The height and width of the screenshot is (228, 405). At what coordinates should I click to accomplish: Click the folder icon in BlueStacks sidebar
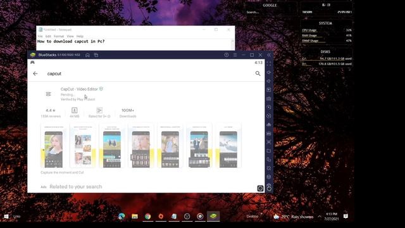click(269, 151)
